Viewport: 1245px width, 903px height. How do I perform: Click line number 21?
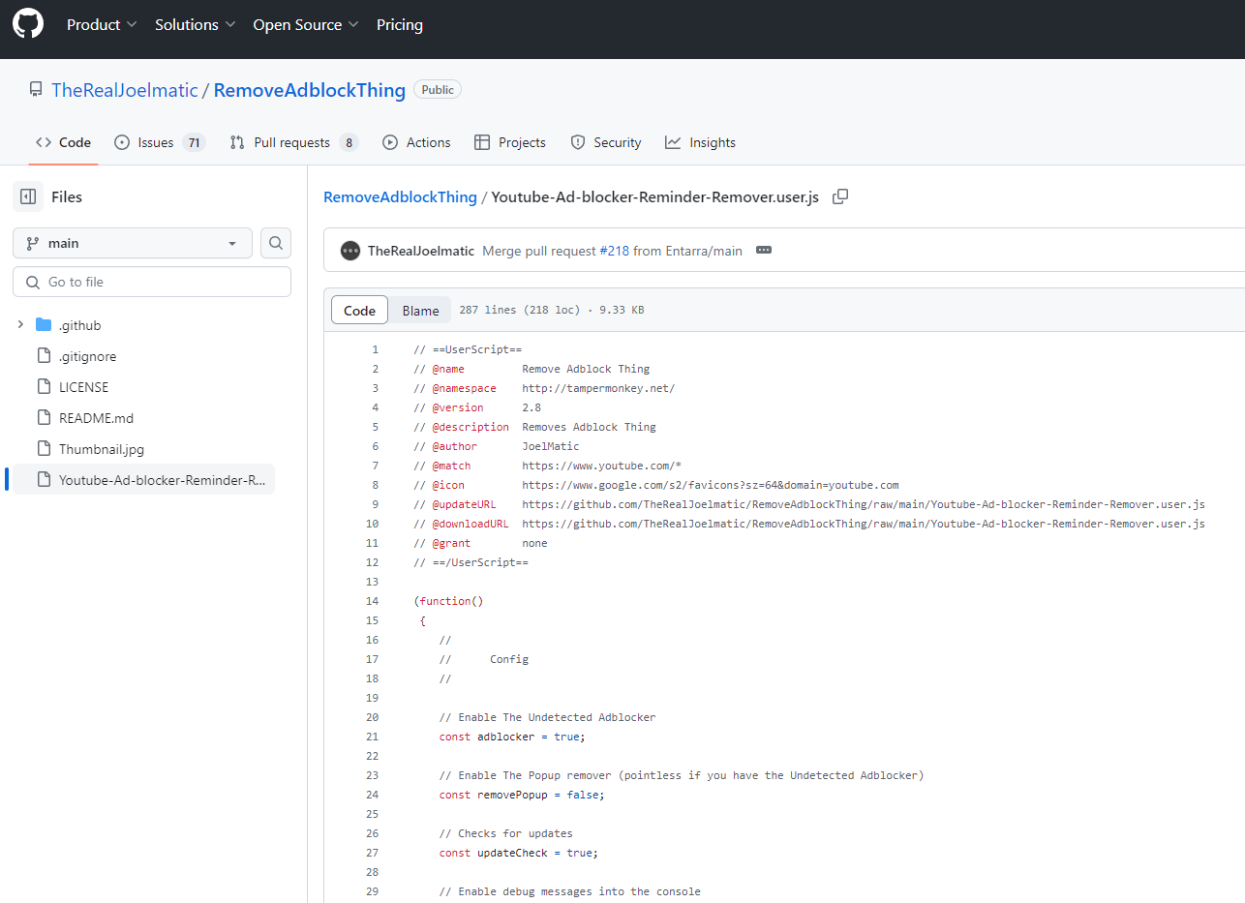pos(372,737)
